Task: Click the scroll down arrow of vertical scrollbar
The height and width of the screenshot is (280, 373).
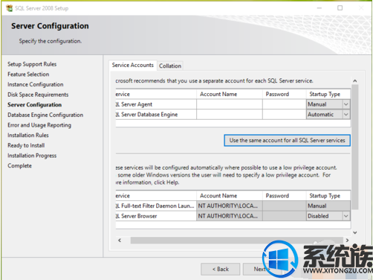Action: pyautogui.click(x=355, y=232)
